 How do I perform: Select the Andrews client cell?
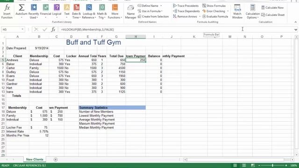(x=18, y=60)
